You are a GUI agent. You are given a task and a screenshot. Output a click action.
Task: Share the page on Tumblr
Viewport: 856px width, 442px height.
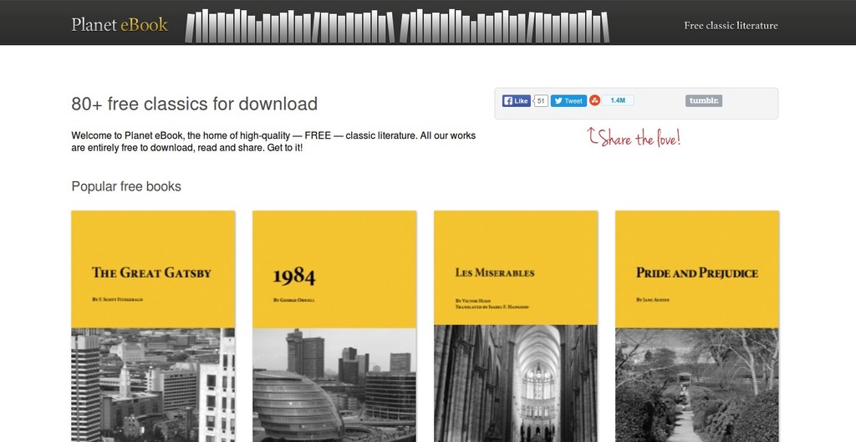tap(704, 101)
